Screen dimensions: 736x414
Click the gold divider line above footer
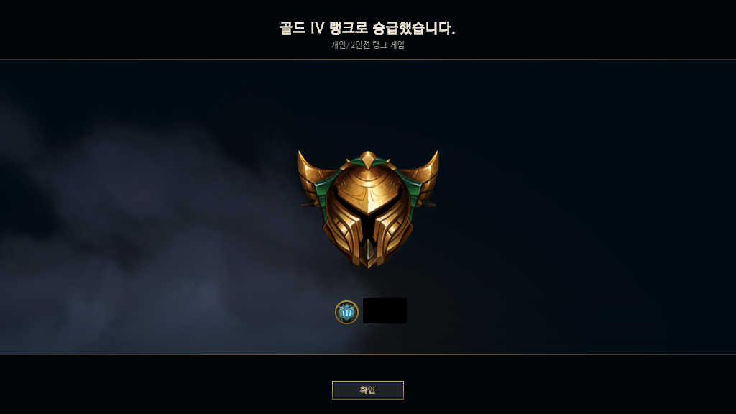368,354
